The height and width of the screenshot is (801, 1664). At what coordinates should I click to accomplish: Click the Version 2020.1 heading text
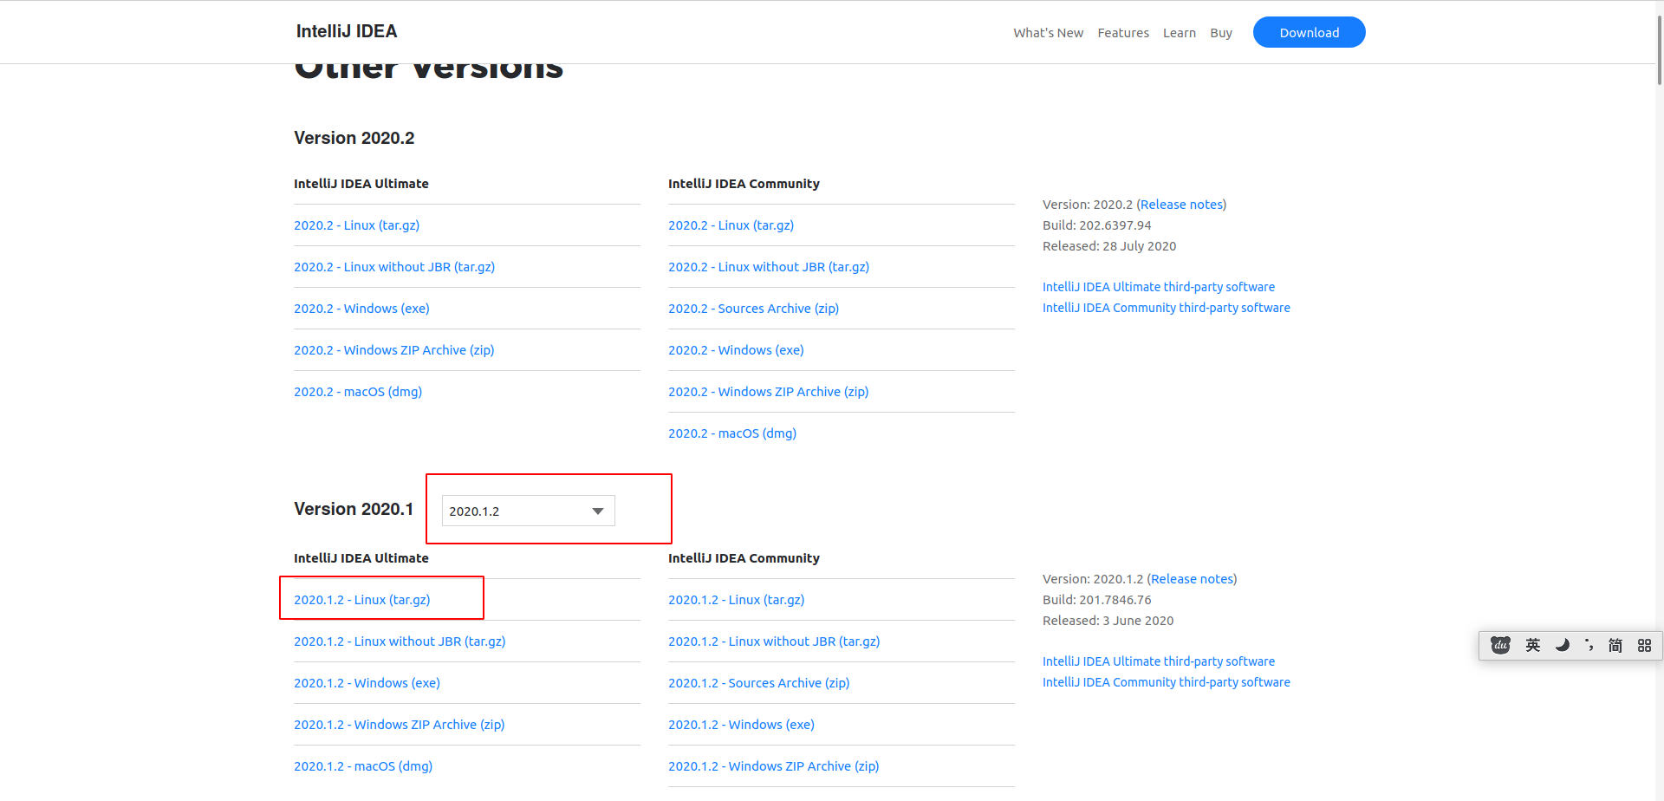[x=354, y=509]
